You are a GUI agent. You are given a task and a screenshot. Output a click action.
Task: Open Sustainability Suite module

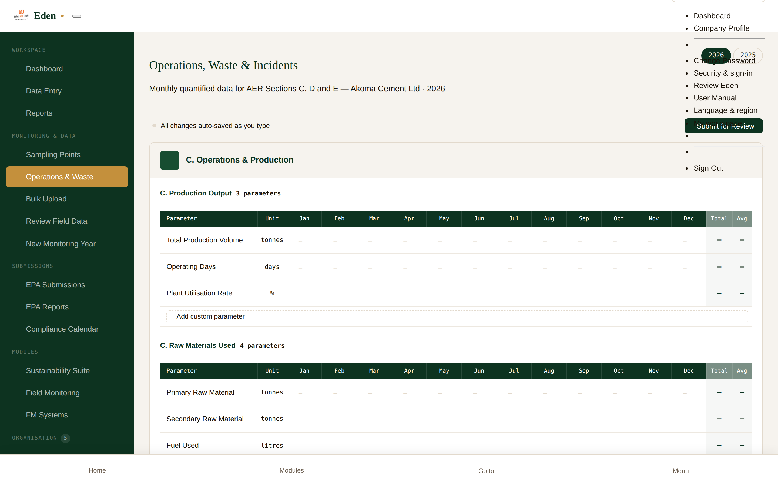67,371
